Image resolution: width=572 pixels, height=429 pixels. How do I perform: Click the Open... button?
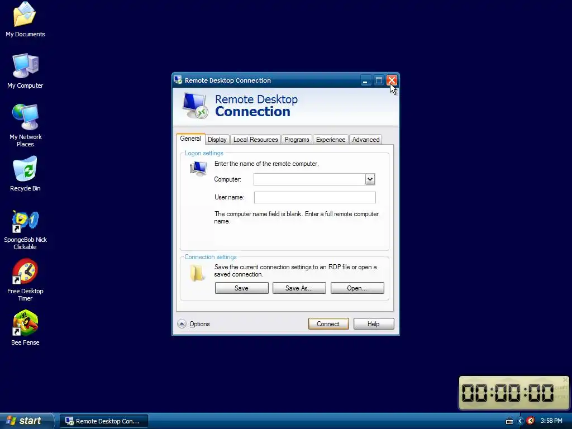click(x=357, y=288)
